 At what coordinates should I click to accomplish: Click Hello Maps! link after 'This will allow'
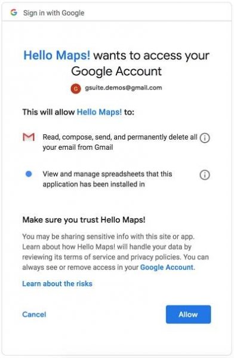click(x=100, y=112)
